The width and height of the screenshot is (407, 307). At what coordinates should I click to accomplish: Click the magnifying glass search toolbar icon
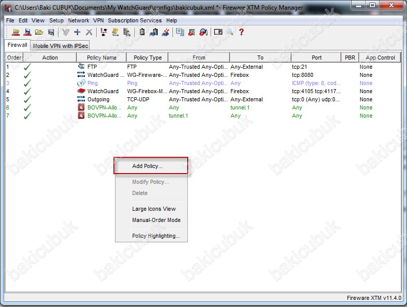point(230,32)
